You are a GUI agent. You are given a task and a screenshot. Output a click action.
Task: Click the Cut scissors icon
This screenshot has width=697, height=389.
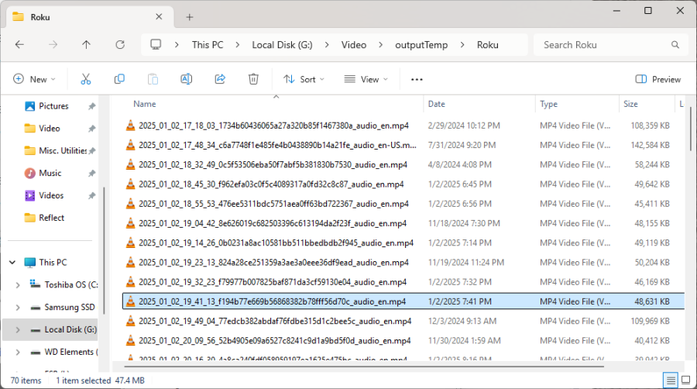(x=86, y=79)
